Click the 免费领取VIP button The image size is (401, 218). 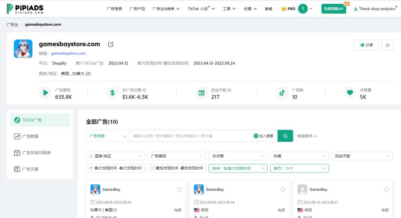click(333, 8)
